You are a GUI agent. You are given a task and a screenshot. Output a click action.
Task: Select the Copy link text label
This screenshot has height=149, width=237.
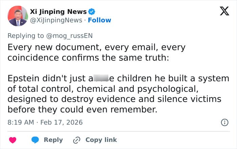pos(101,140)
